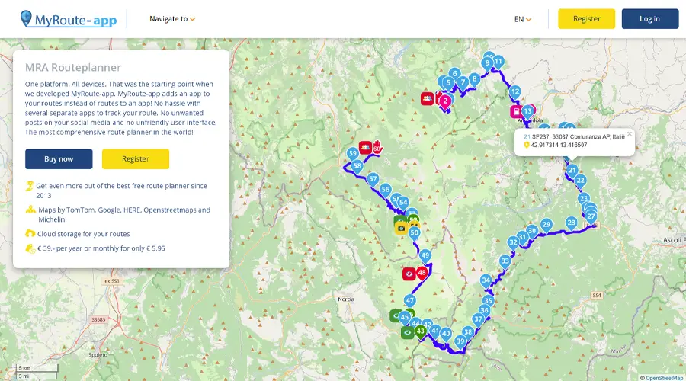Click the Maps by TomTom, Google, HERE text
This screenshot has height=381, width=686.
124,215
